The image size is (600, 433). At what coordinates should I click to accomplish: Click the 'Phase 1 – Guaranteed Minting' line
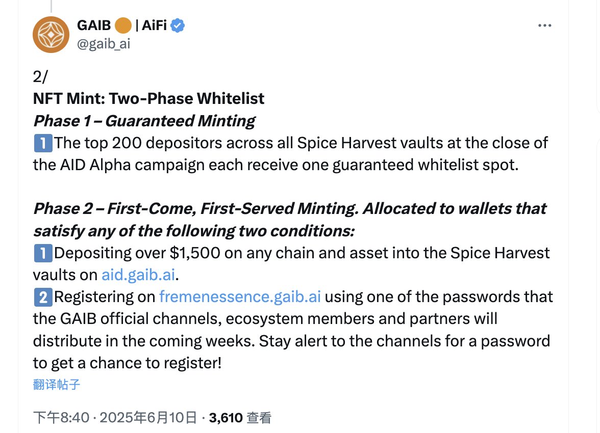(x=144, y=121)
